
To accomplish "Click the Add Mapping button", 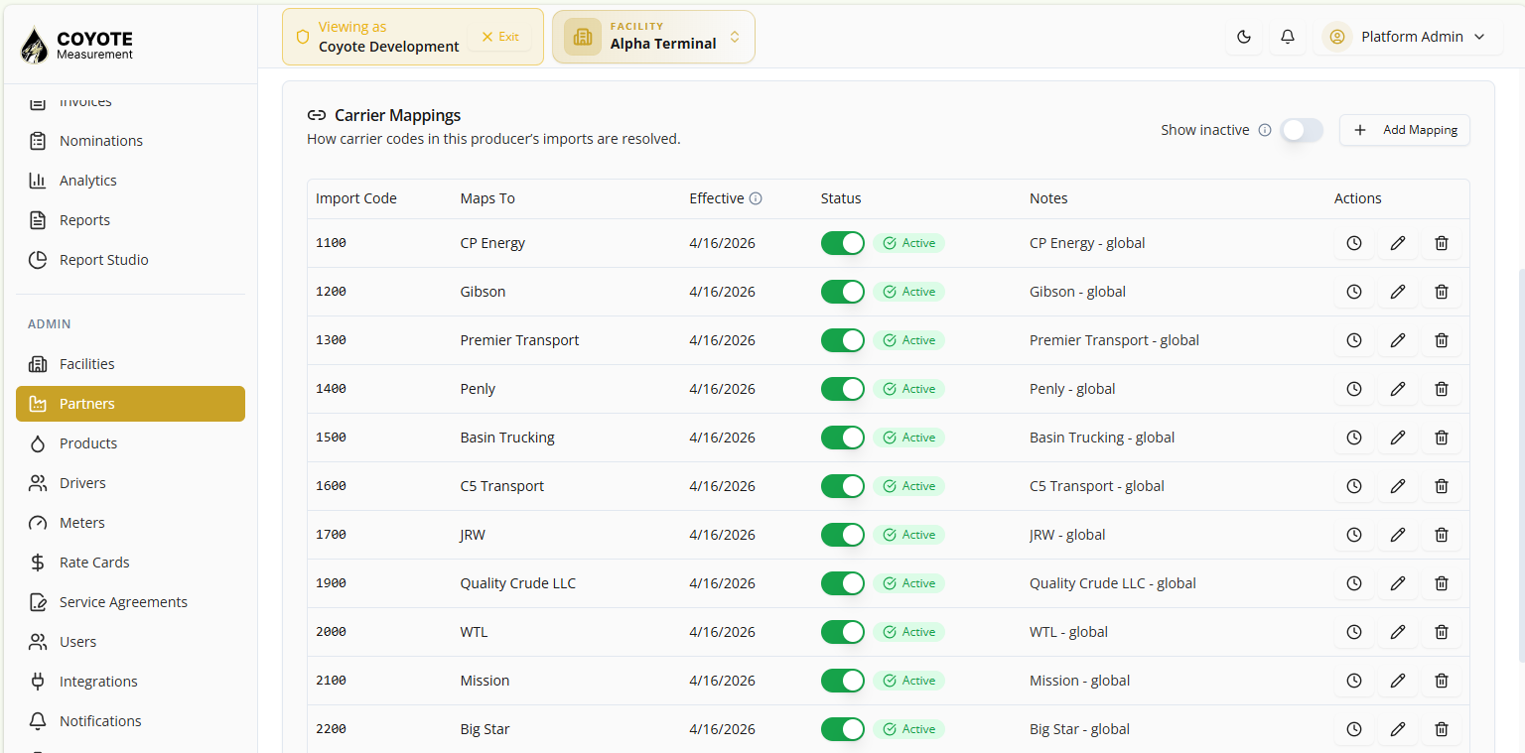I will (x=1405, y=130).
